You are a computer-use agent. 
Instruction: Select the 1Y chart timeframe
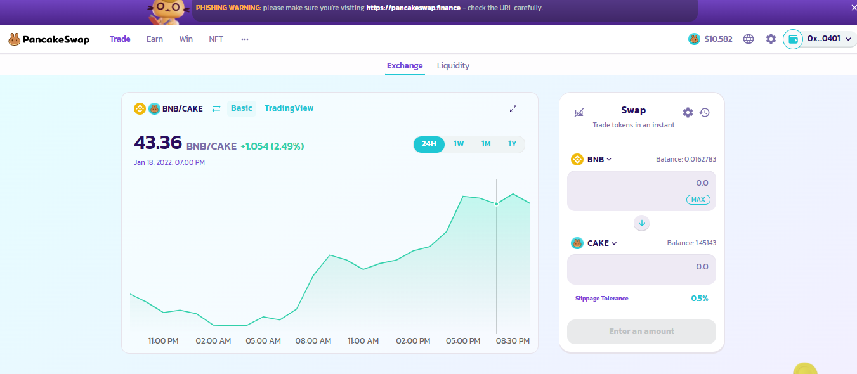click(x=512, y=144)
